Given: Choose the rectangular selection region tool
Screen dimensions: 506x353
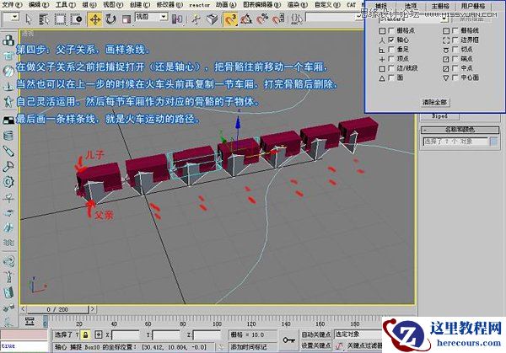Looking at the screenshot, I should point(60,19).
